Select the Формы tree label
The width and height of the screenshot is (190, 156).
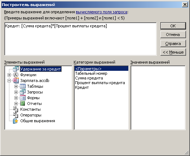pos(33,98)
